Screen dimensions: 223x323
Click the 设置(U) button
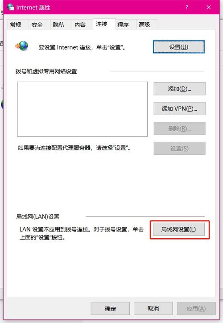tap(179, 47)
